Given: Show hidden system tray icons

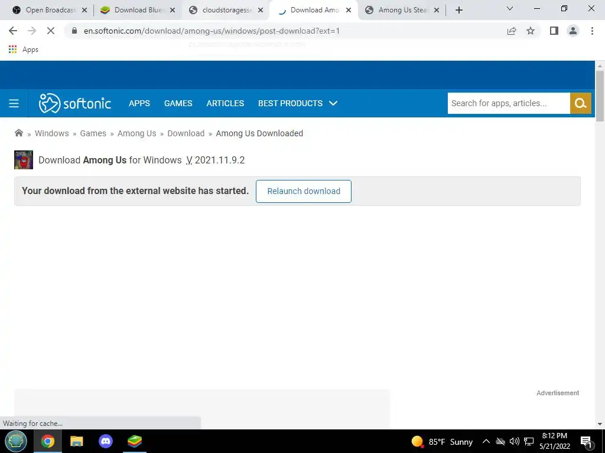Looking at the screenshot, I should pos(486,441).
